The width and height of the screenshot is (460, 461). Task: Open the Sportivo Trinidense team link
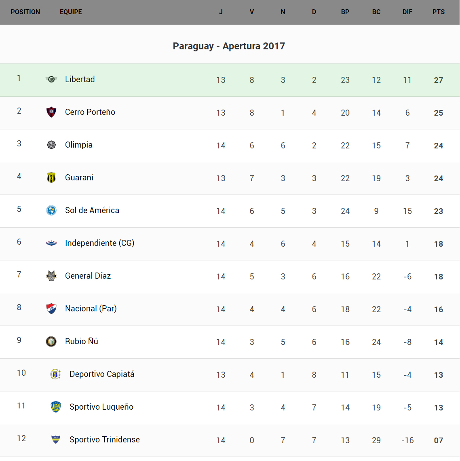(x=105, y=440)
